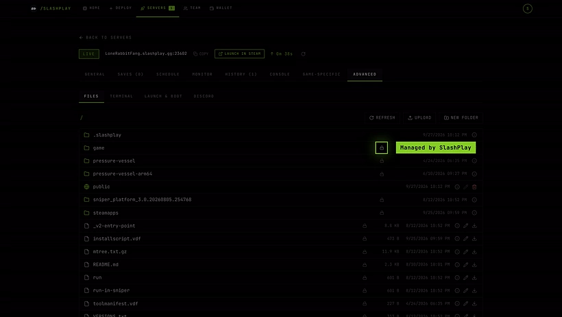Open the .slashplay folder
The image size is (562, 317).
coord(107,135)
